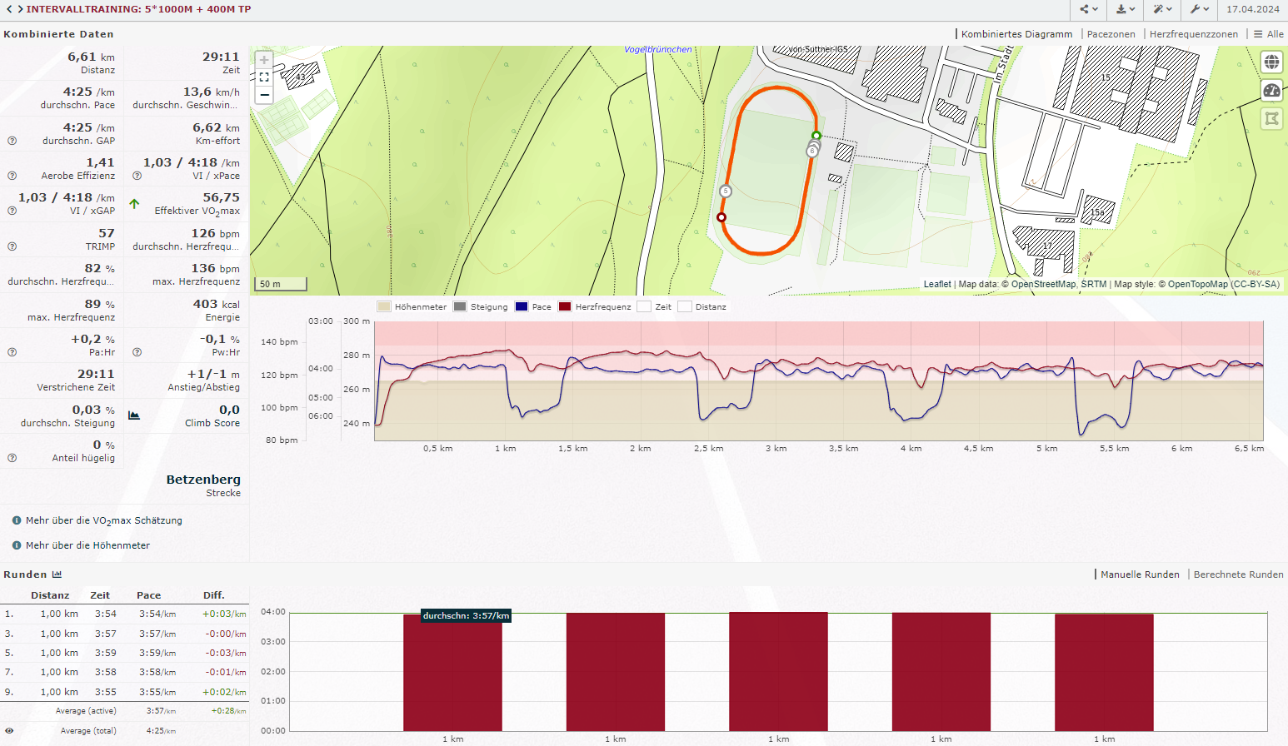
Task: Open the share dropdown menu
Action: click(x=1089, y=9)
